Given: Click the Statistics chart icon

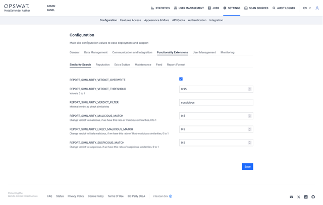Looking at the screenshot, I should (152, 8).
